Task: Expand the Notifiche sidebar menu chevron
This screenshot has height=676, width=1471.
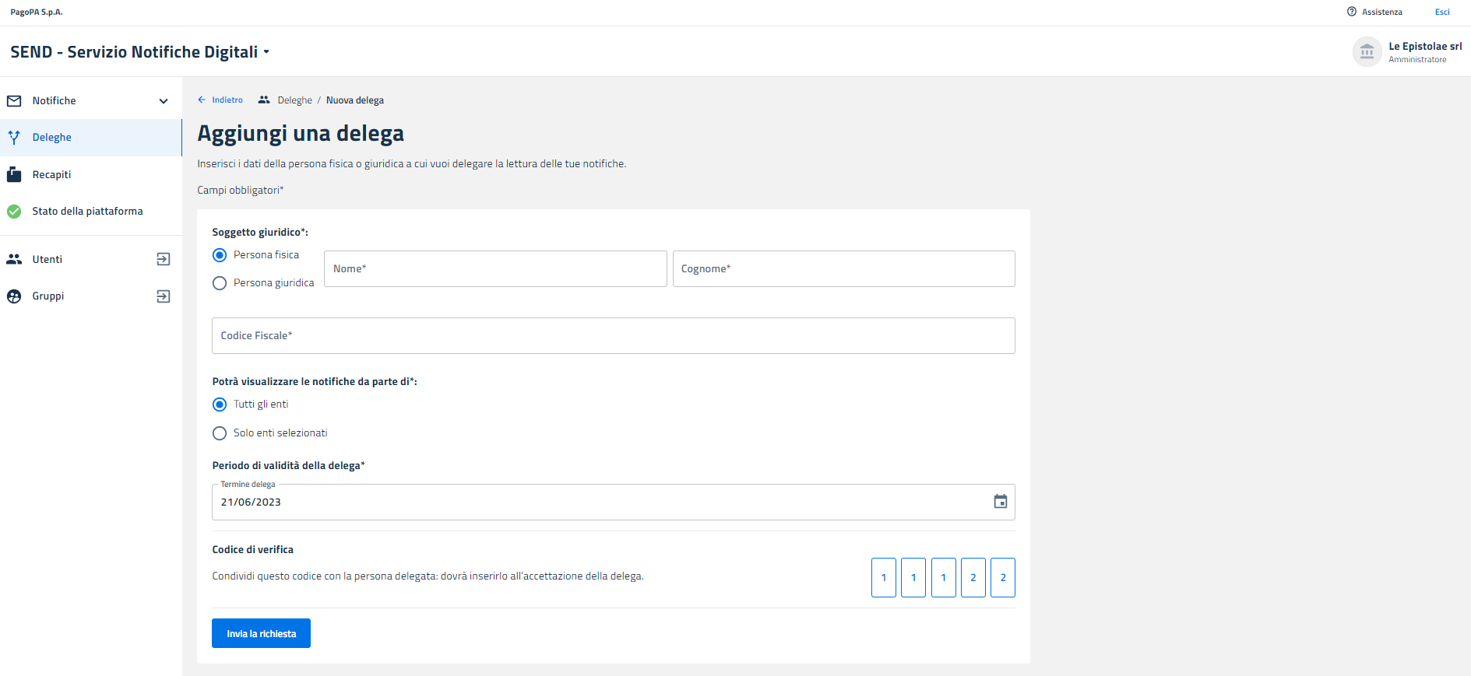Action: pyautogui.click(x=164, y=101)
